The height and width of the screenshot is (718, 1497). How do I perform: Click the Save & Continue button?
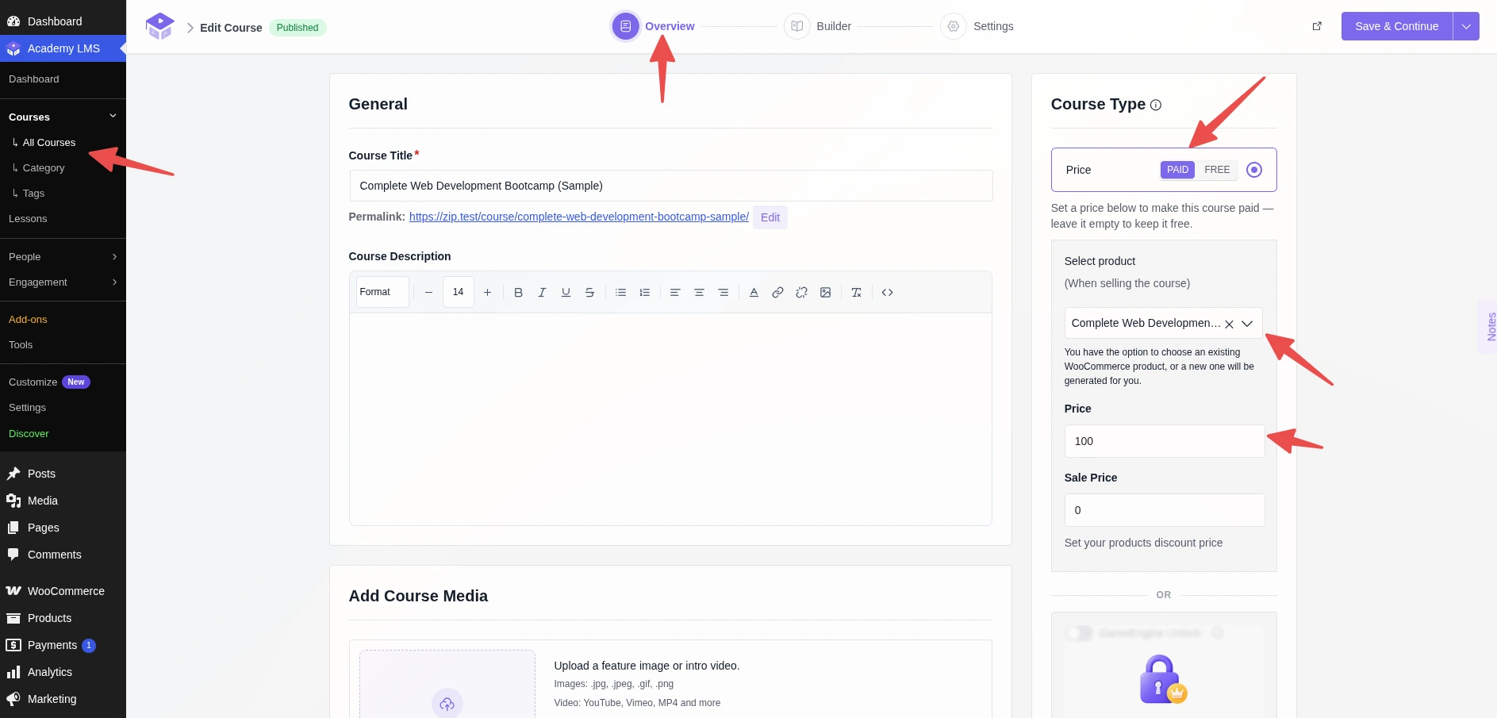1396,26
